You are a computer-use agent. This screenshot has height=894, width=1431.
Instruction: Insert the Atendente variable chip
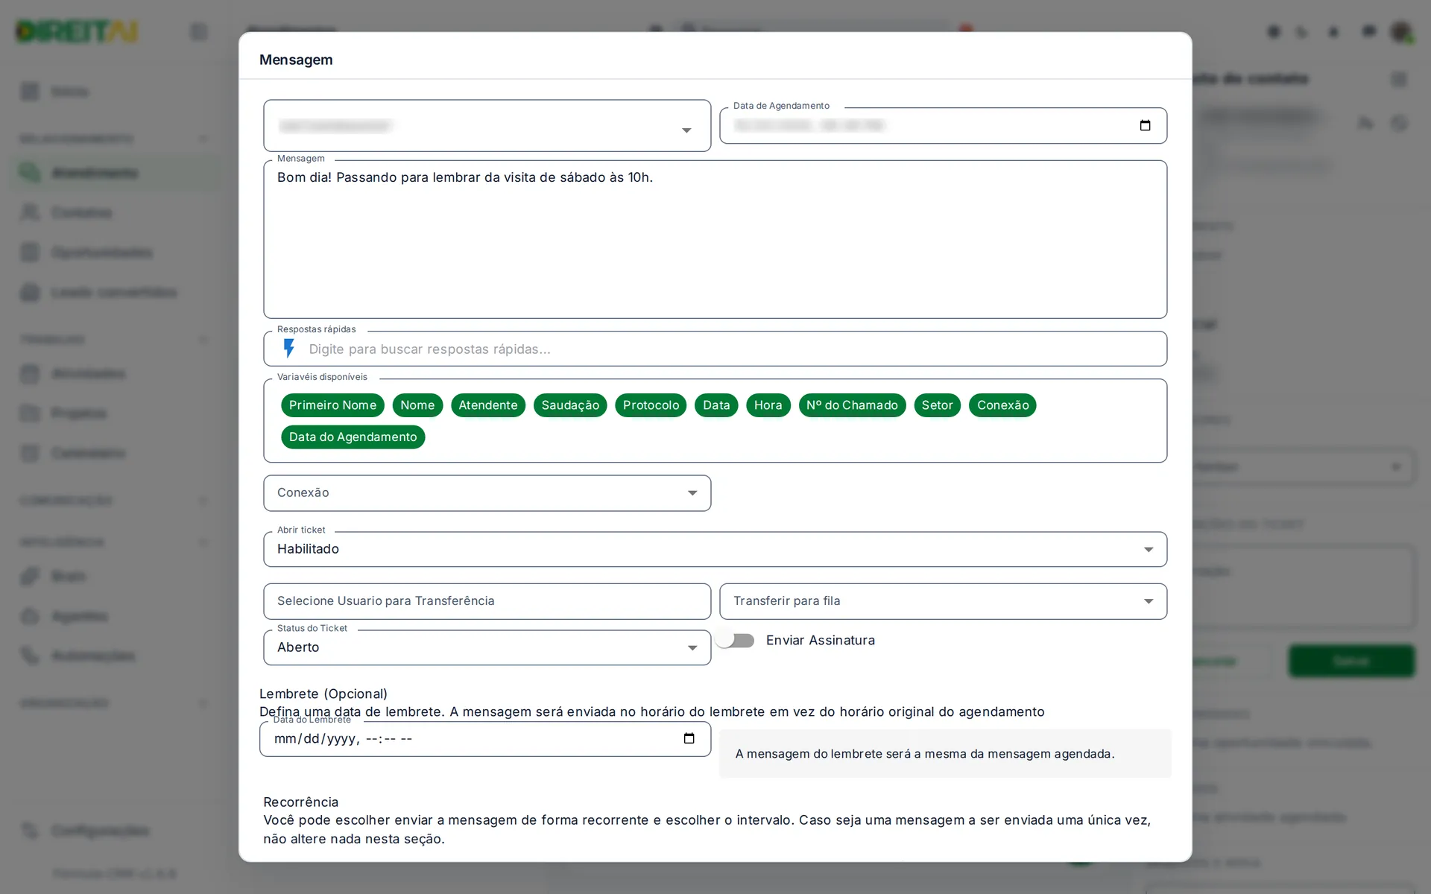pyautogui.click(x=488, y=405)
